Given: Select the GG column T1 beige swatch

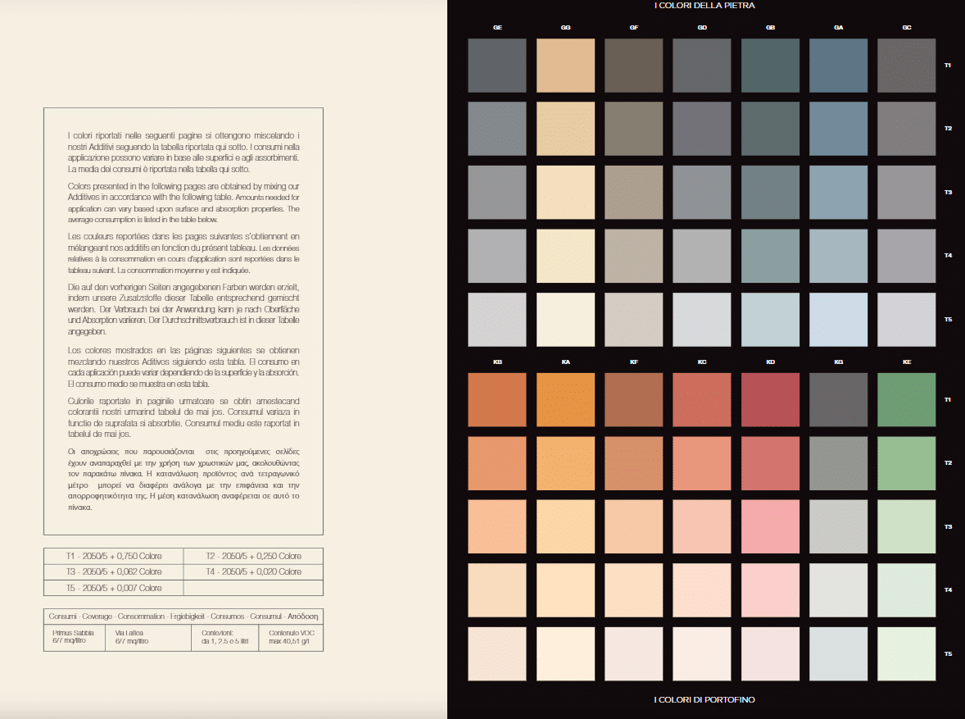Looking at the screenshot, I should pos(565,65).
